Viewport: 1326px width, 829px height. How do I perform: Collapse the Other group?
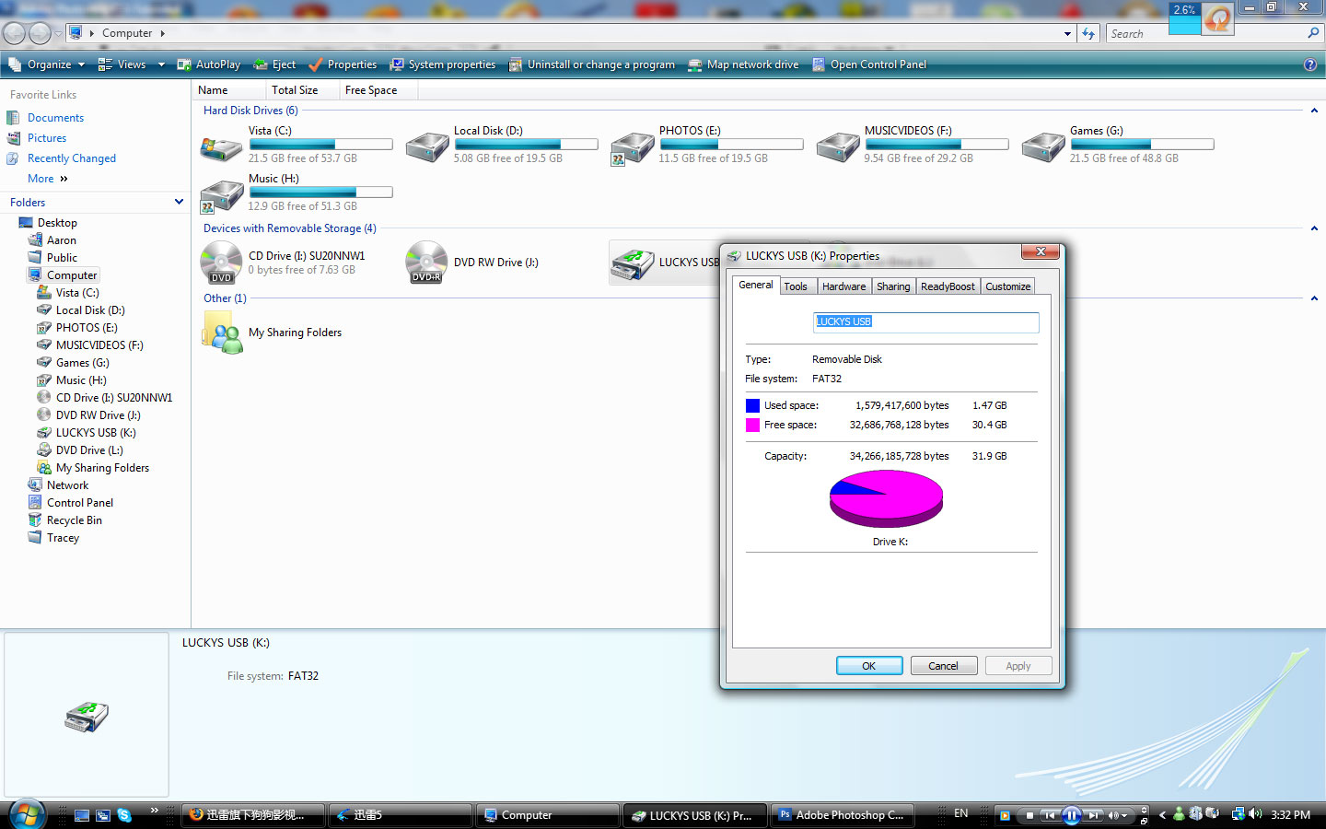pyautogui.click(x=1314, y=298)
